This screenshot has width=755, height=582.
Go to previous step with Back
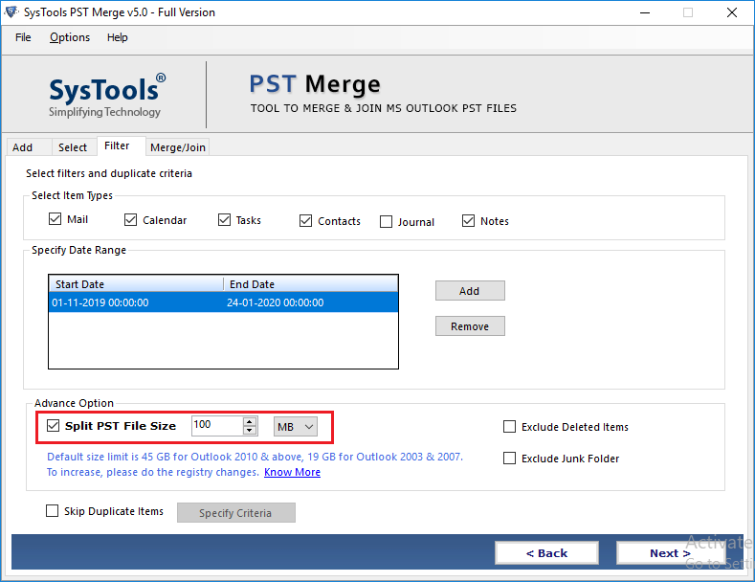click(547, 553)
